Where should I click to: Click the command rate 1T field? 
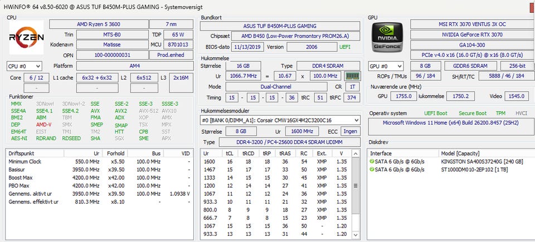(x=352, y=87)
